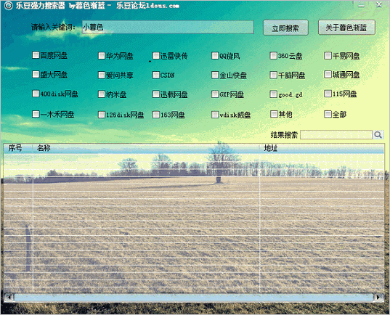The height and width of the screenshot is (315, 390).
Task: Check the good.gd option
Action: (274, 94)
